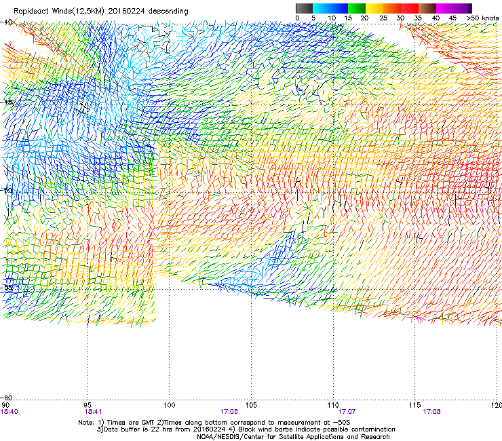
Task: Click the '20' label on the speed scale
Action: pos(364,18)
